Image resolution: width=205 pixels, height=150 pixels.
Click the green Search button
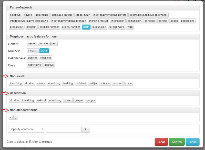(177, 142)
